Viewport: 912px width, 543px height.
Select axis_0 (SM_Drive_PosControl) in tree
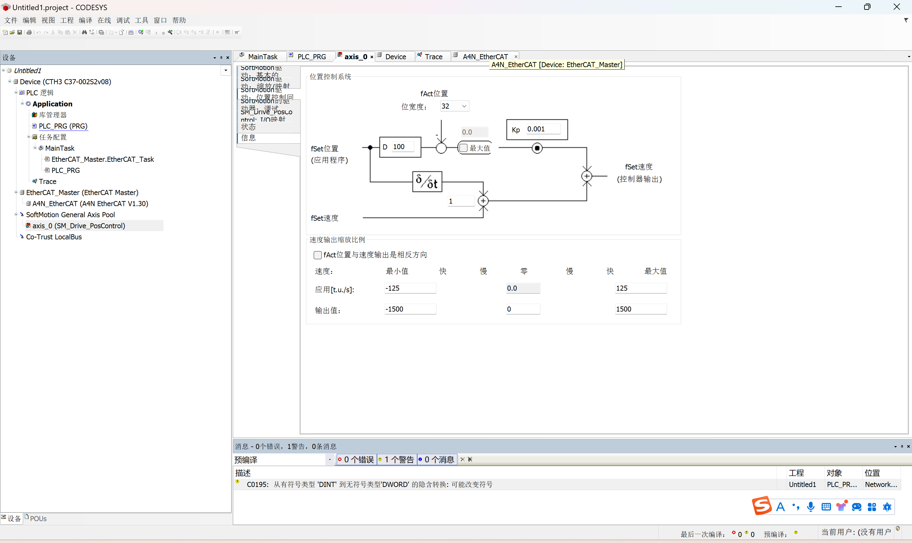(79, 226)
